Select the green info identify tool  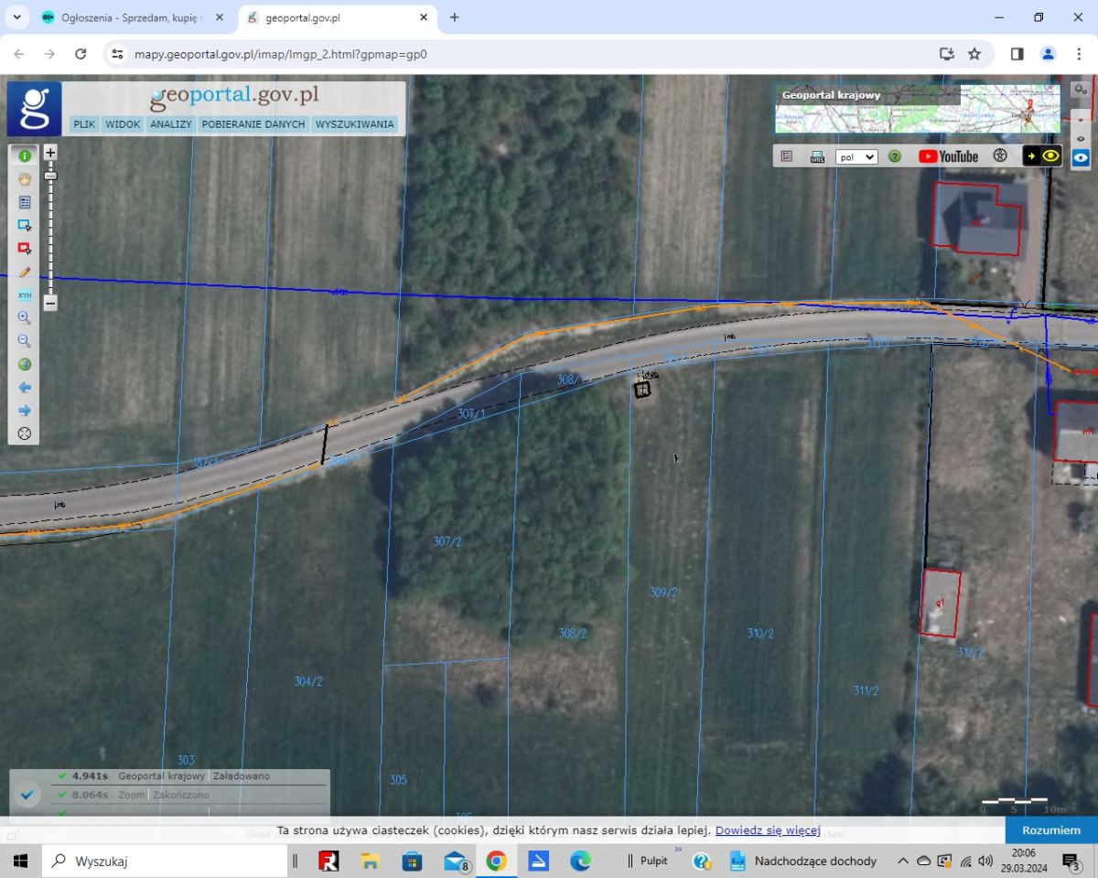(25, 156)
